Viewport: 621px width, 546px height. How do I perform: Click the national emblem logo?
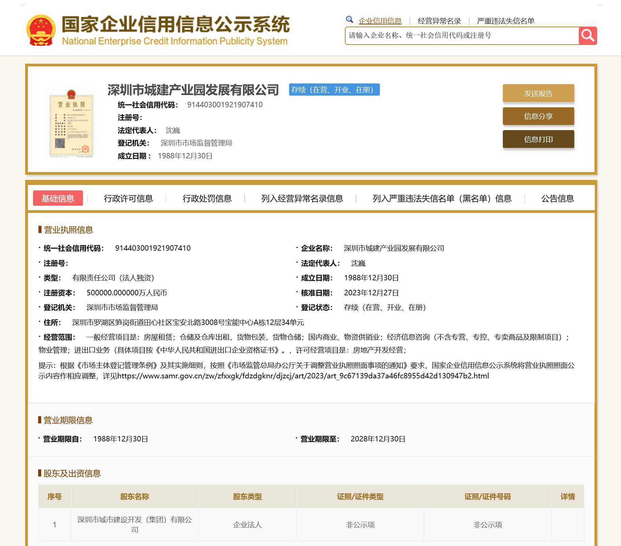[x=41, y=30]
